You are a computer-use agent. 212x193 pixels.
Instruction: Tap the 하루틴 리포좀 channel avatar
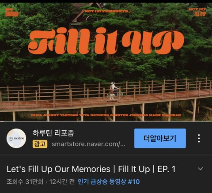[x=16, y=138]
